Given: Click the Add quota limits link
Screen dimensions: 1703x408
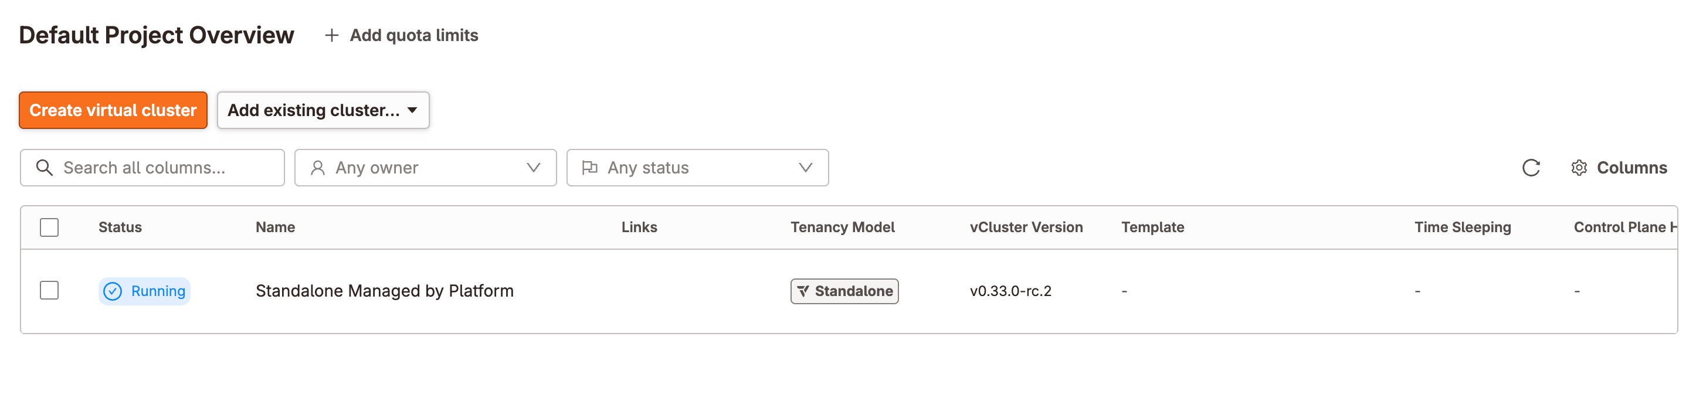Looking at the screenshot, I should 414,36.
